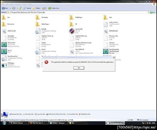This screenshot has width=157, height=130.
Task: Open the Windows Start button
Action: pyautogui.click(x=4, y=123)
